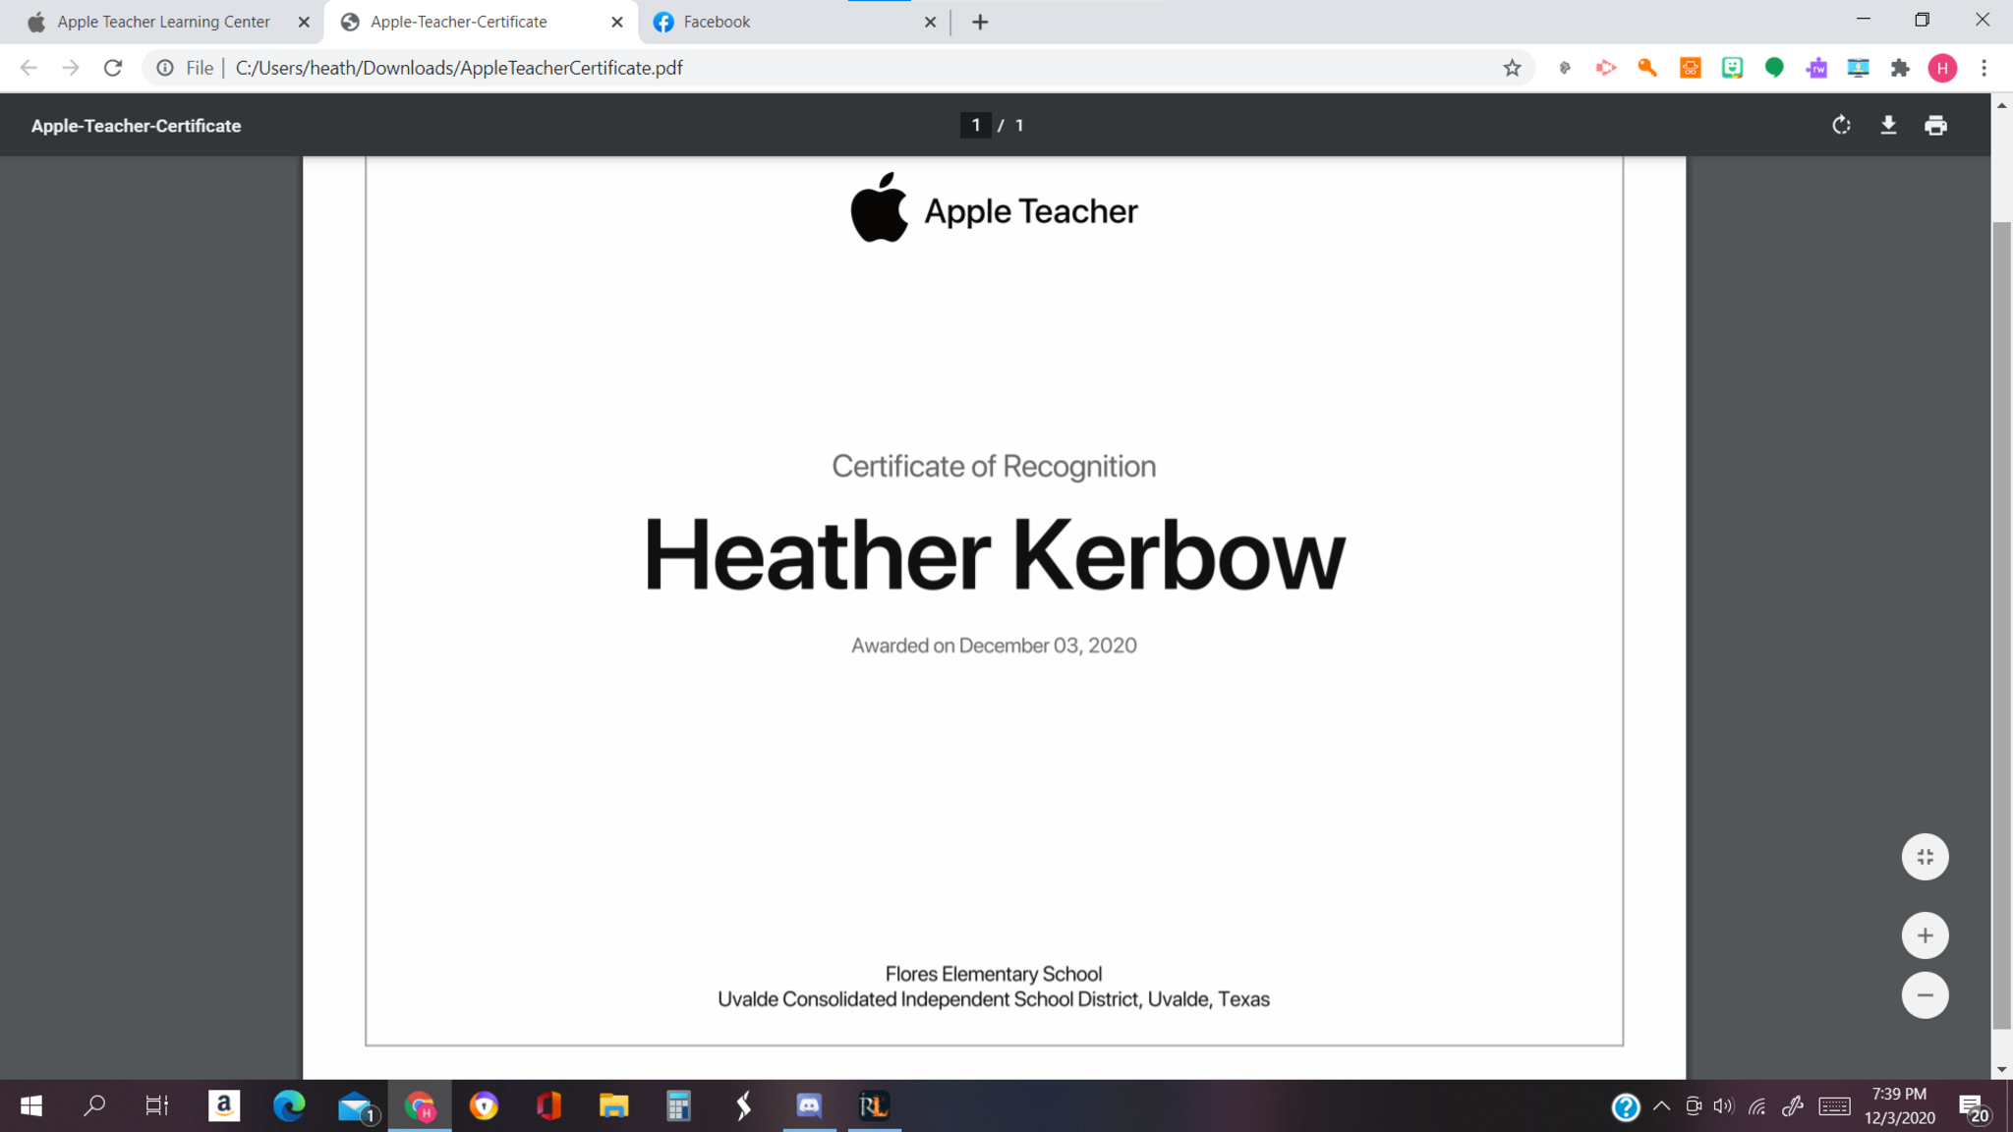Screen dimensions: 2013x1132
Task: Click the PDF page number field
Action: (x=975, y=126)
